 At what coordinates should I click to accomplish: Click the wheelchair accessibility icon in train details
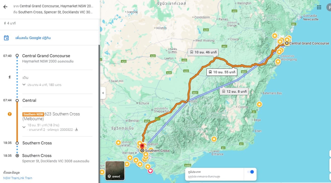coord(77,130)
